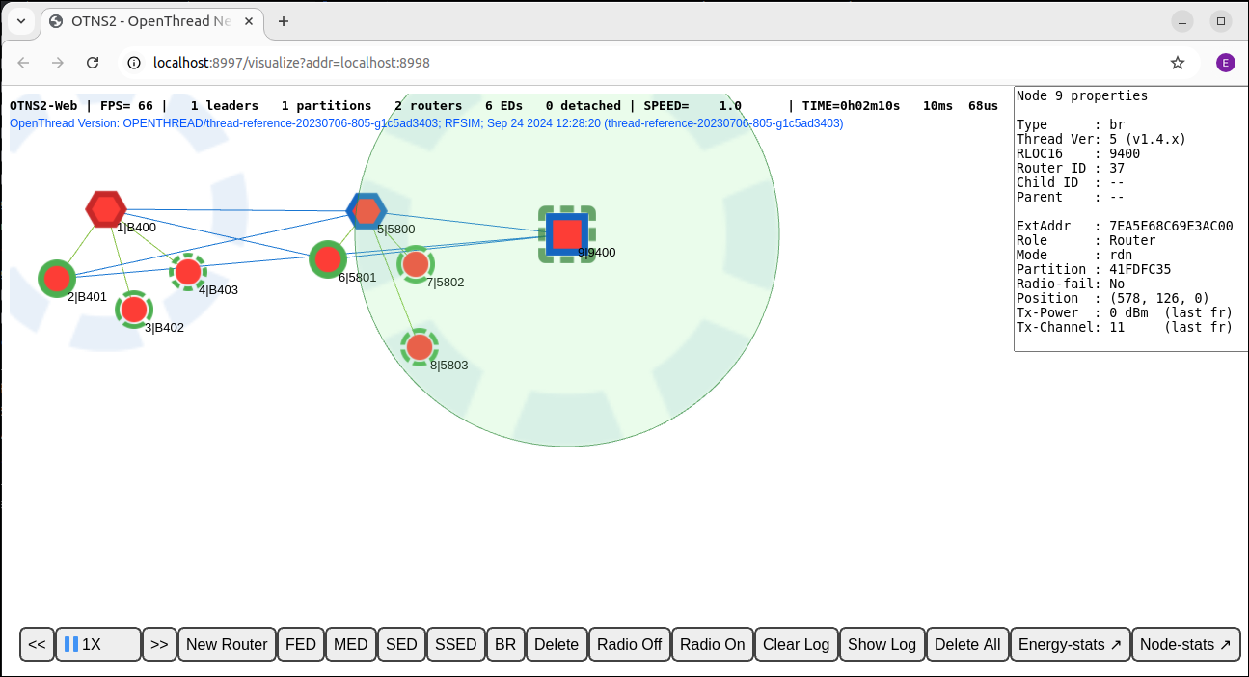This screenshot has width=1249, height=677.
Task: Toggle Radio Off for selected node
Action: [629, 643]
